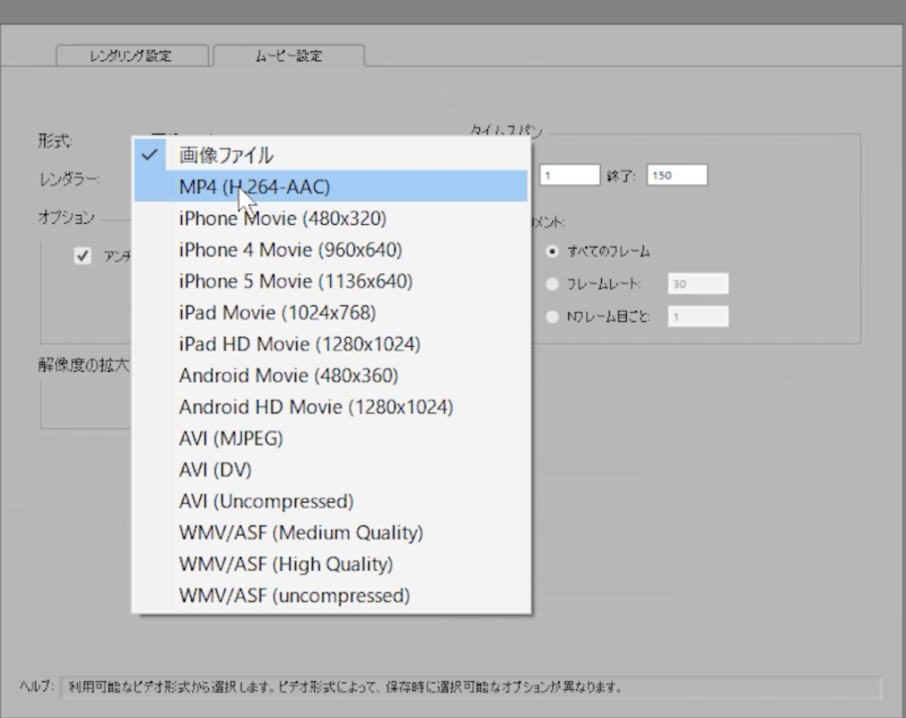The image size is (906, 718).
Task: Choose Android Movie (480x360)
Action: click(288, 375)
